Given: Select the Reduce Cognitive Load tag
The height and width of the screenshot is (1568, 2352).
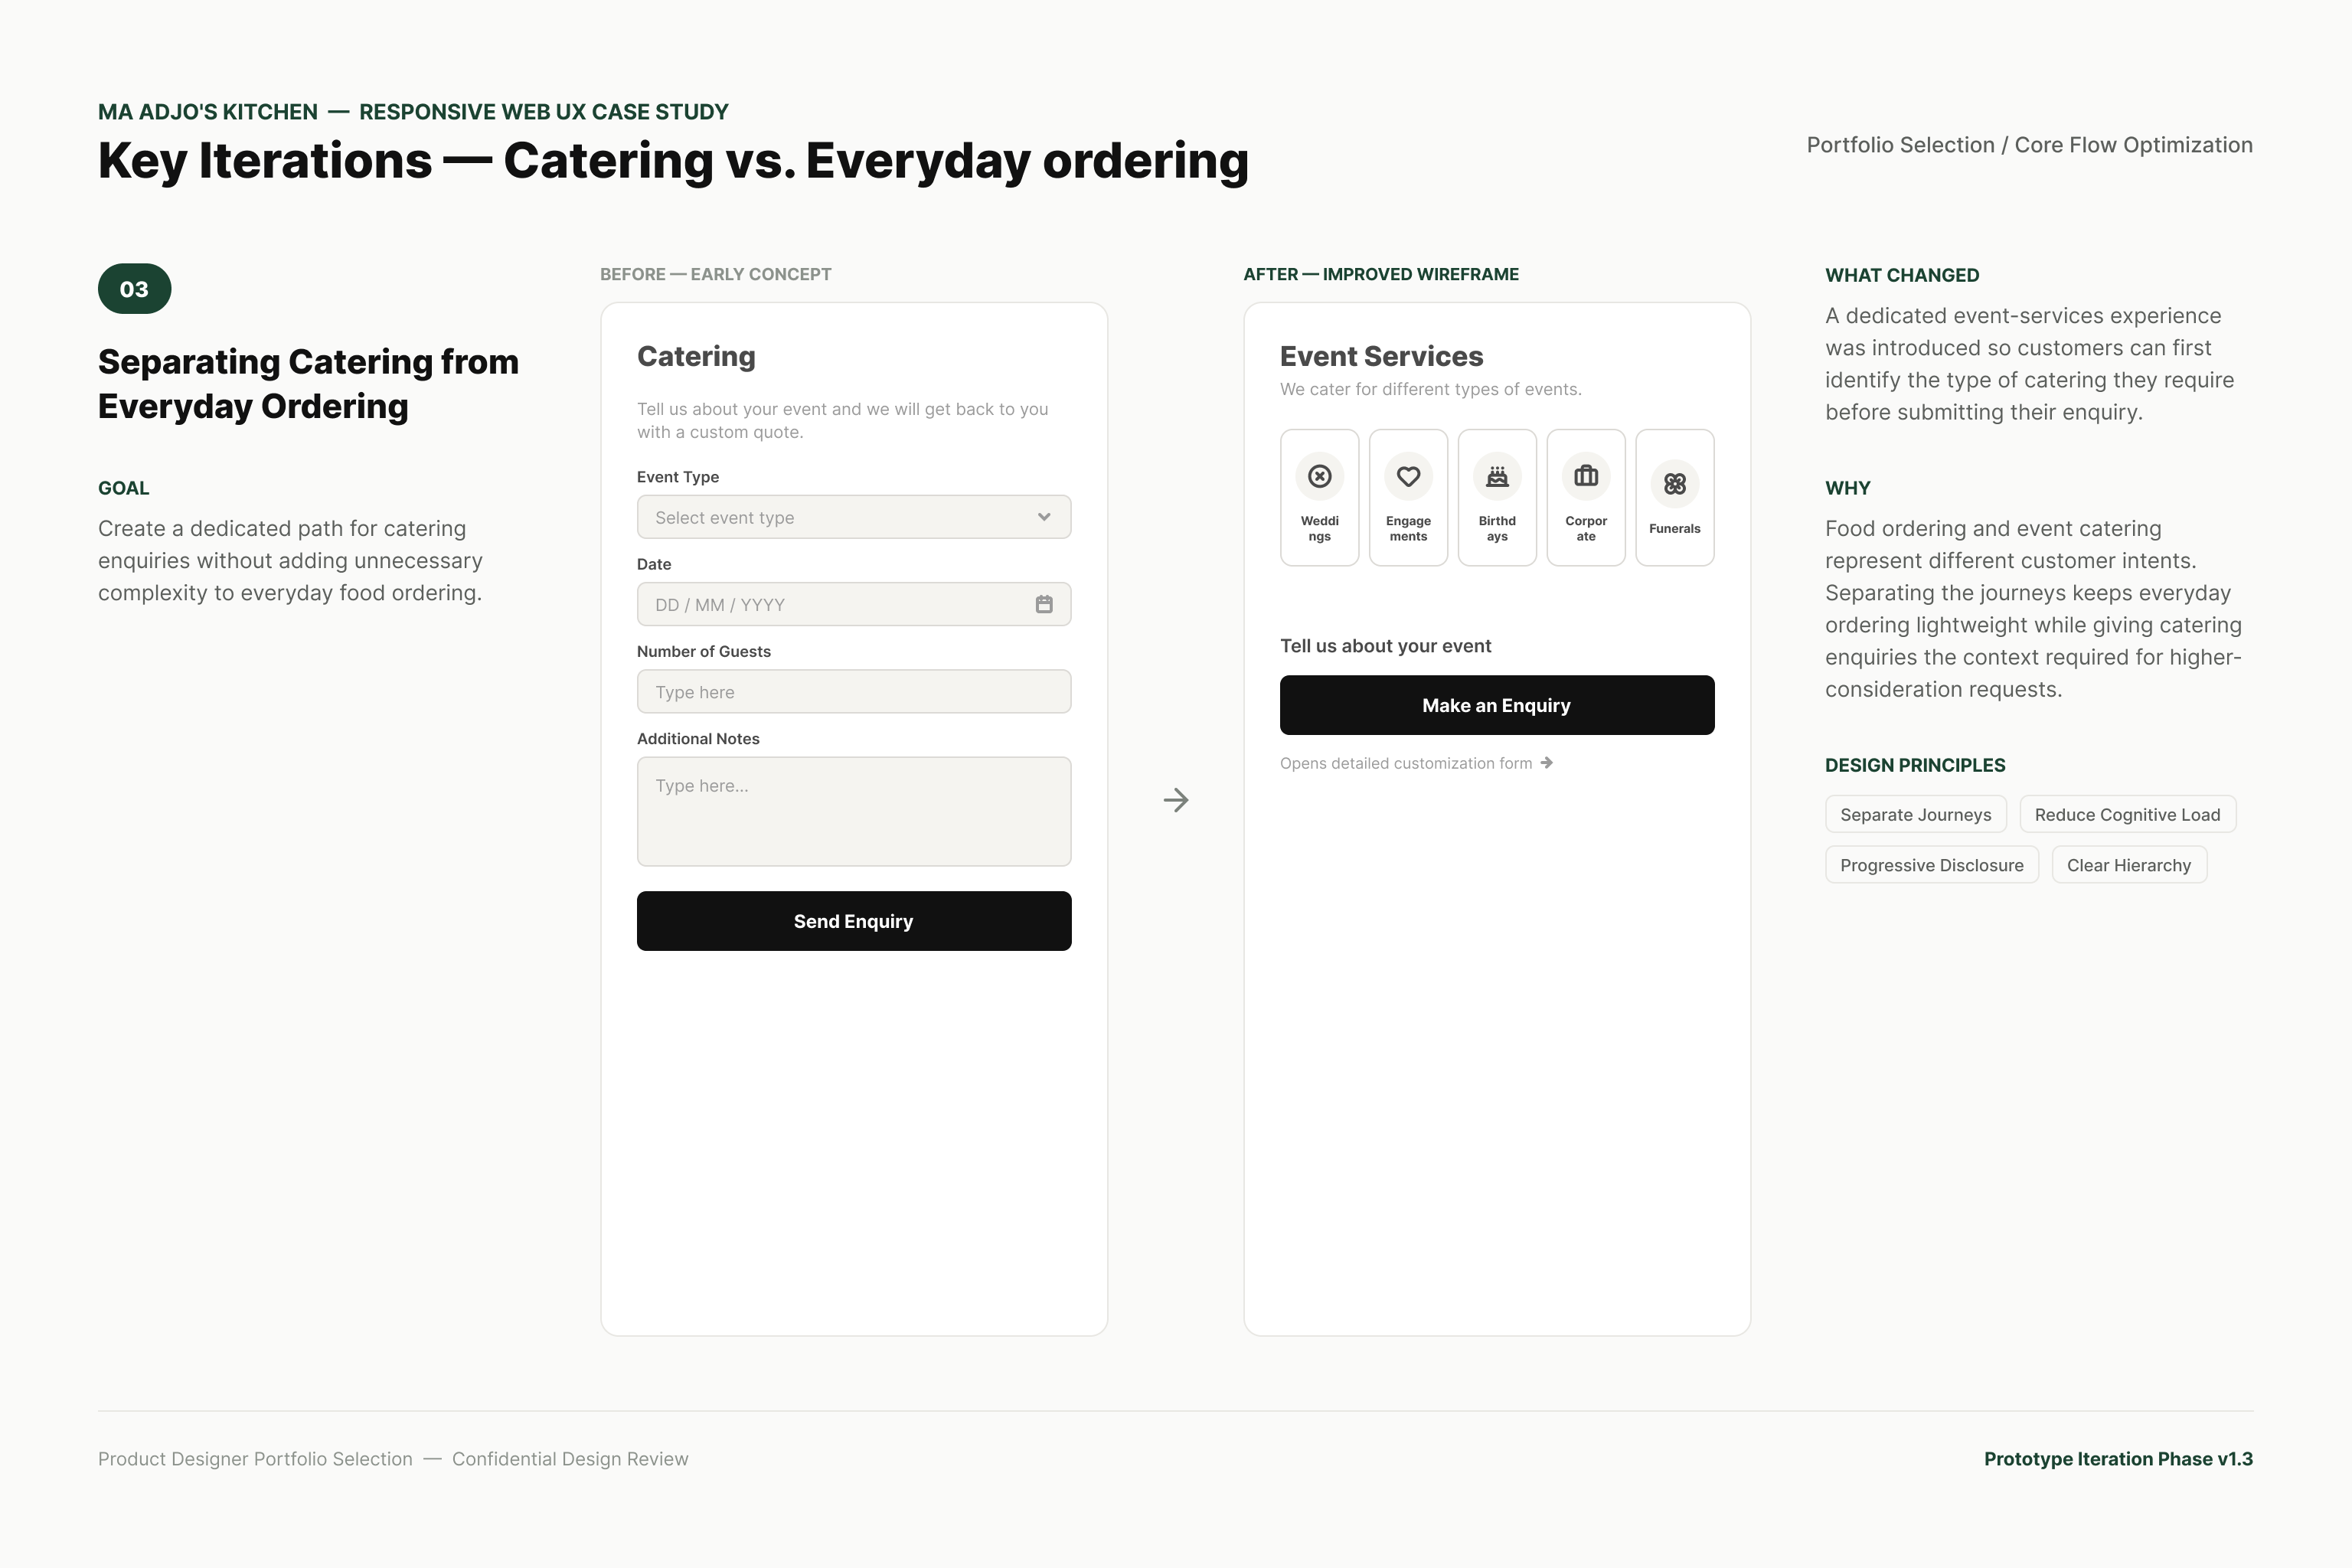Looking at the screenshot, I should [2128, 814].
